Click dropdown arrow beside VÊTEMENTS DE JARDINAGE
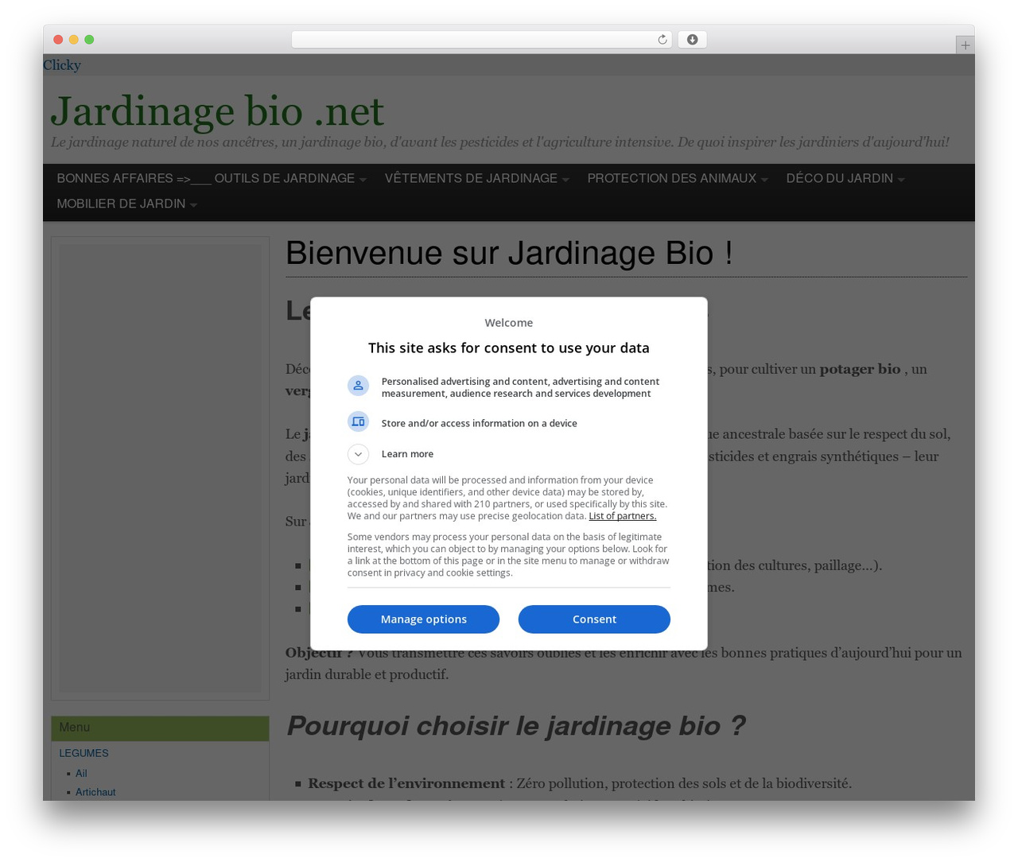Image resolution: width=1018 pixels, height=862 pixels. 565,180
